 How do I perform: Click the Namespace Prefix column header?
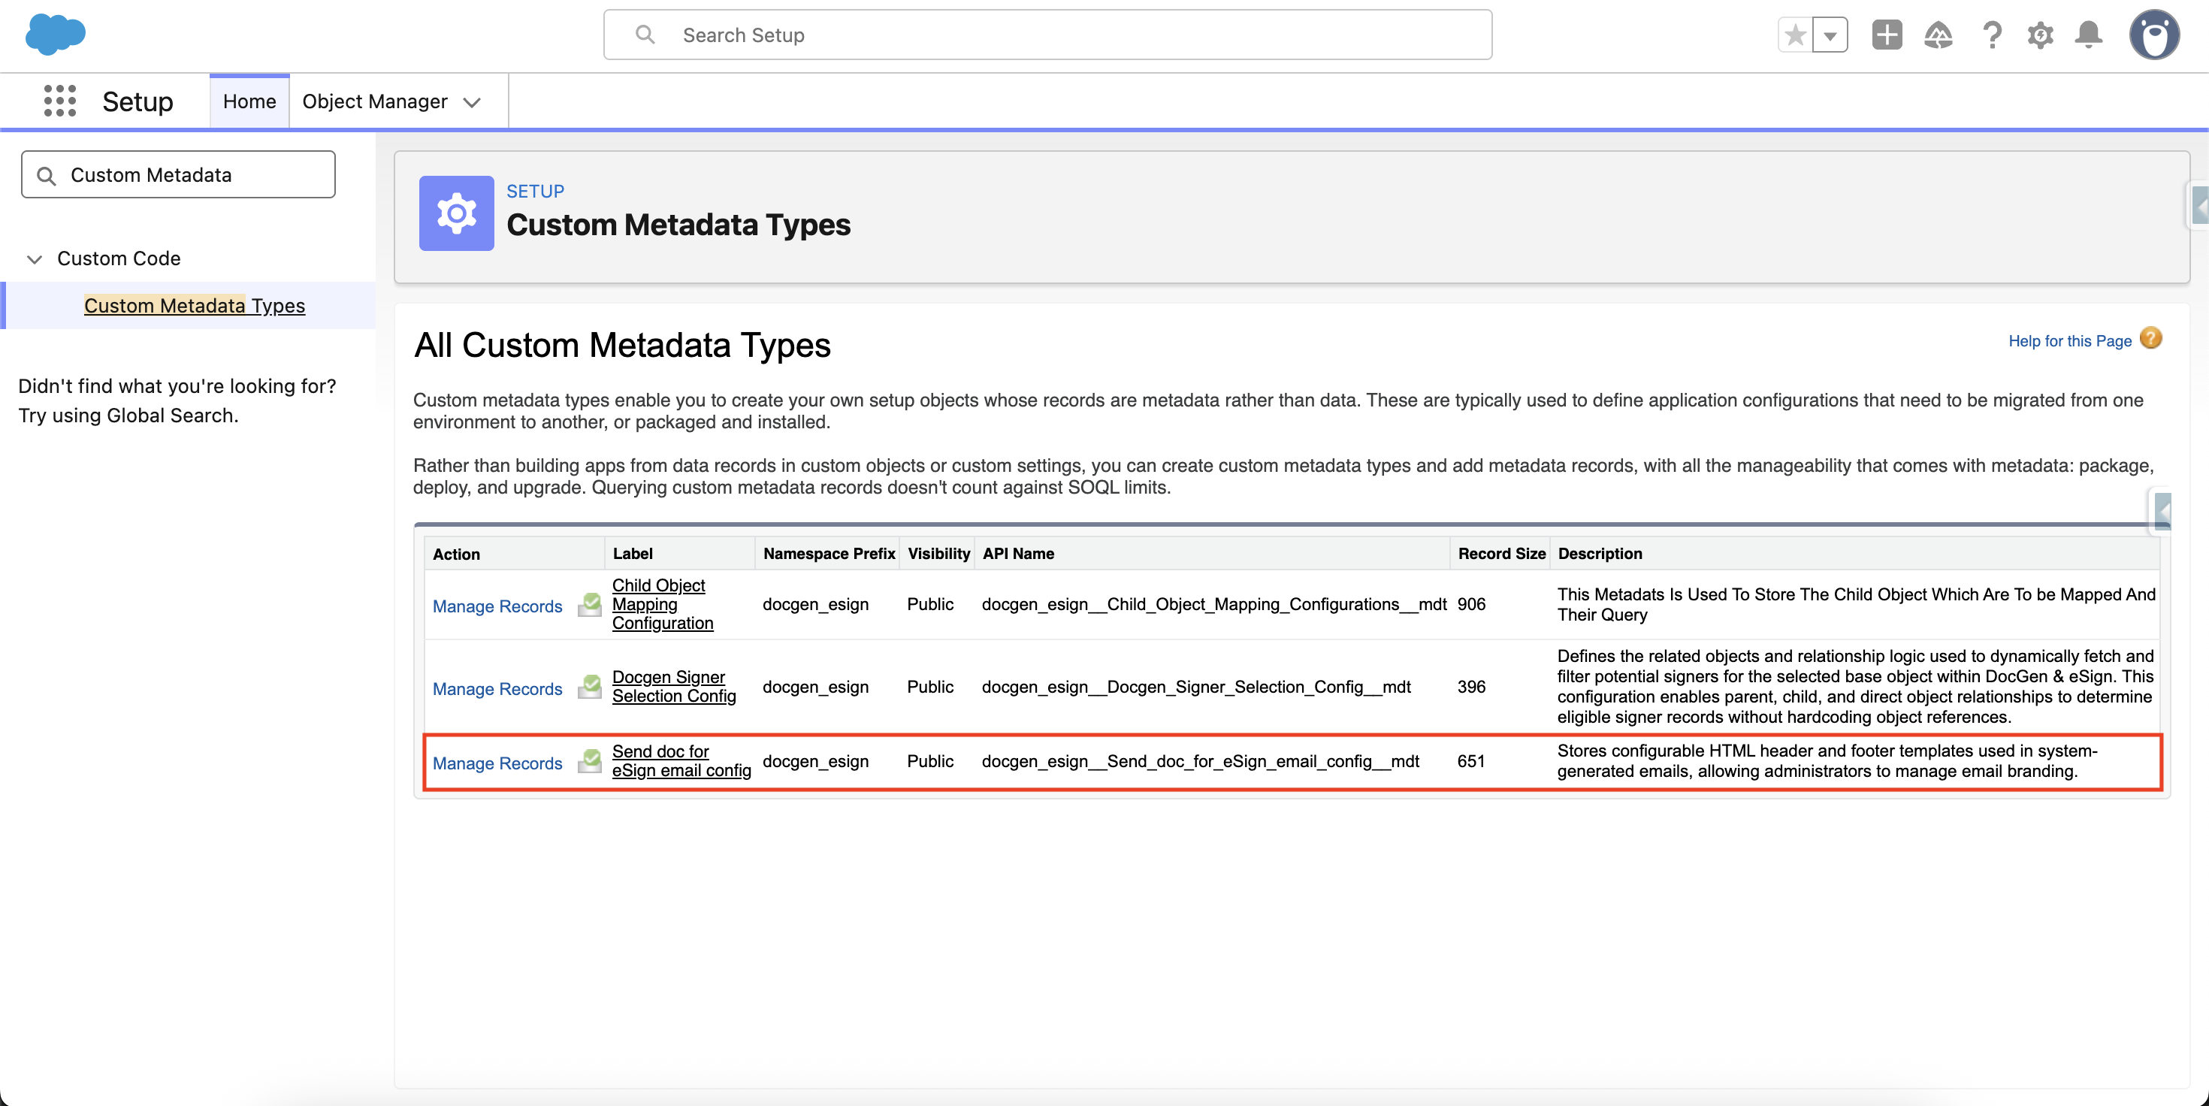point(830,553)
